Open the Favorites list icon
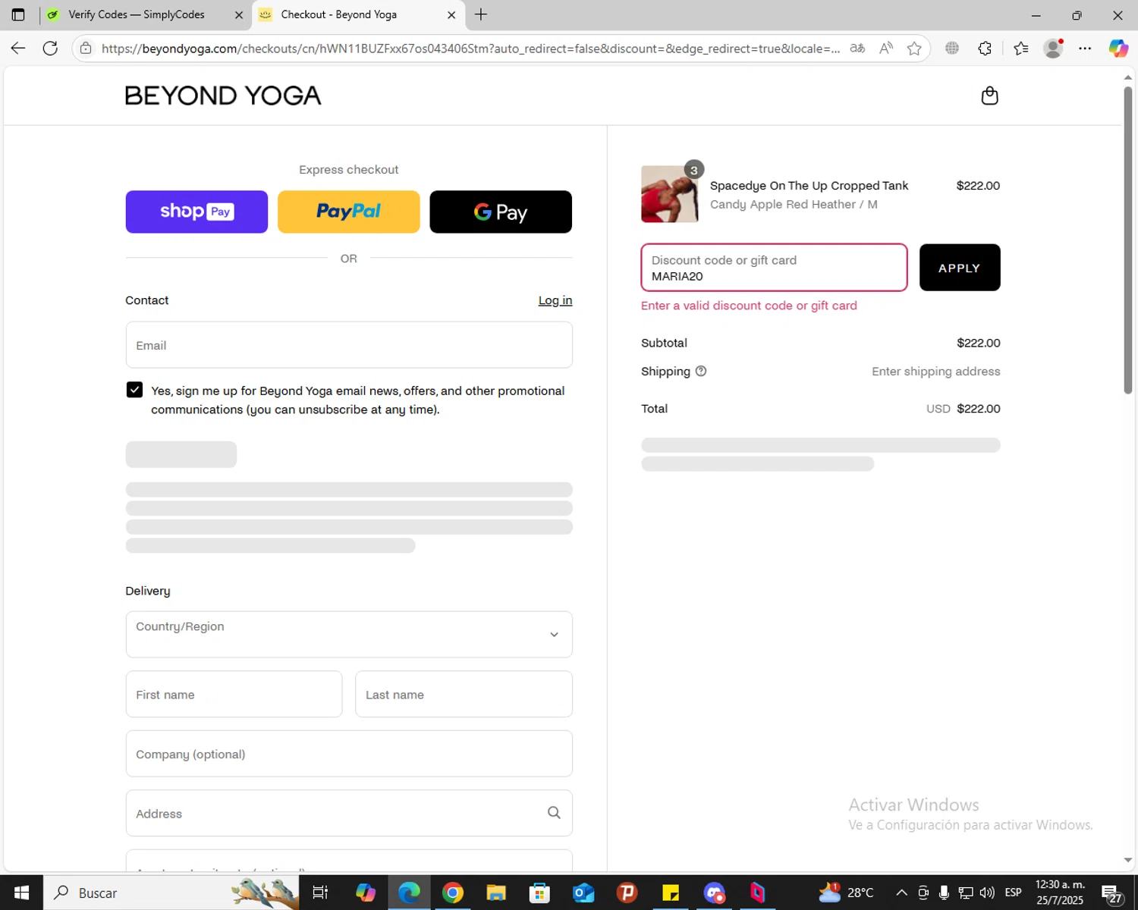 pos(1021,49)
